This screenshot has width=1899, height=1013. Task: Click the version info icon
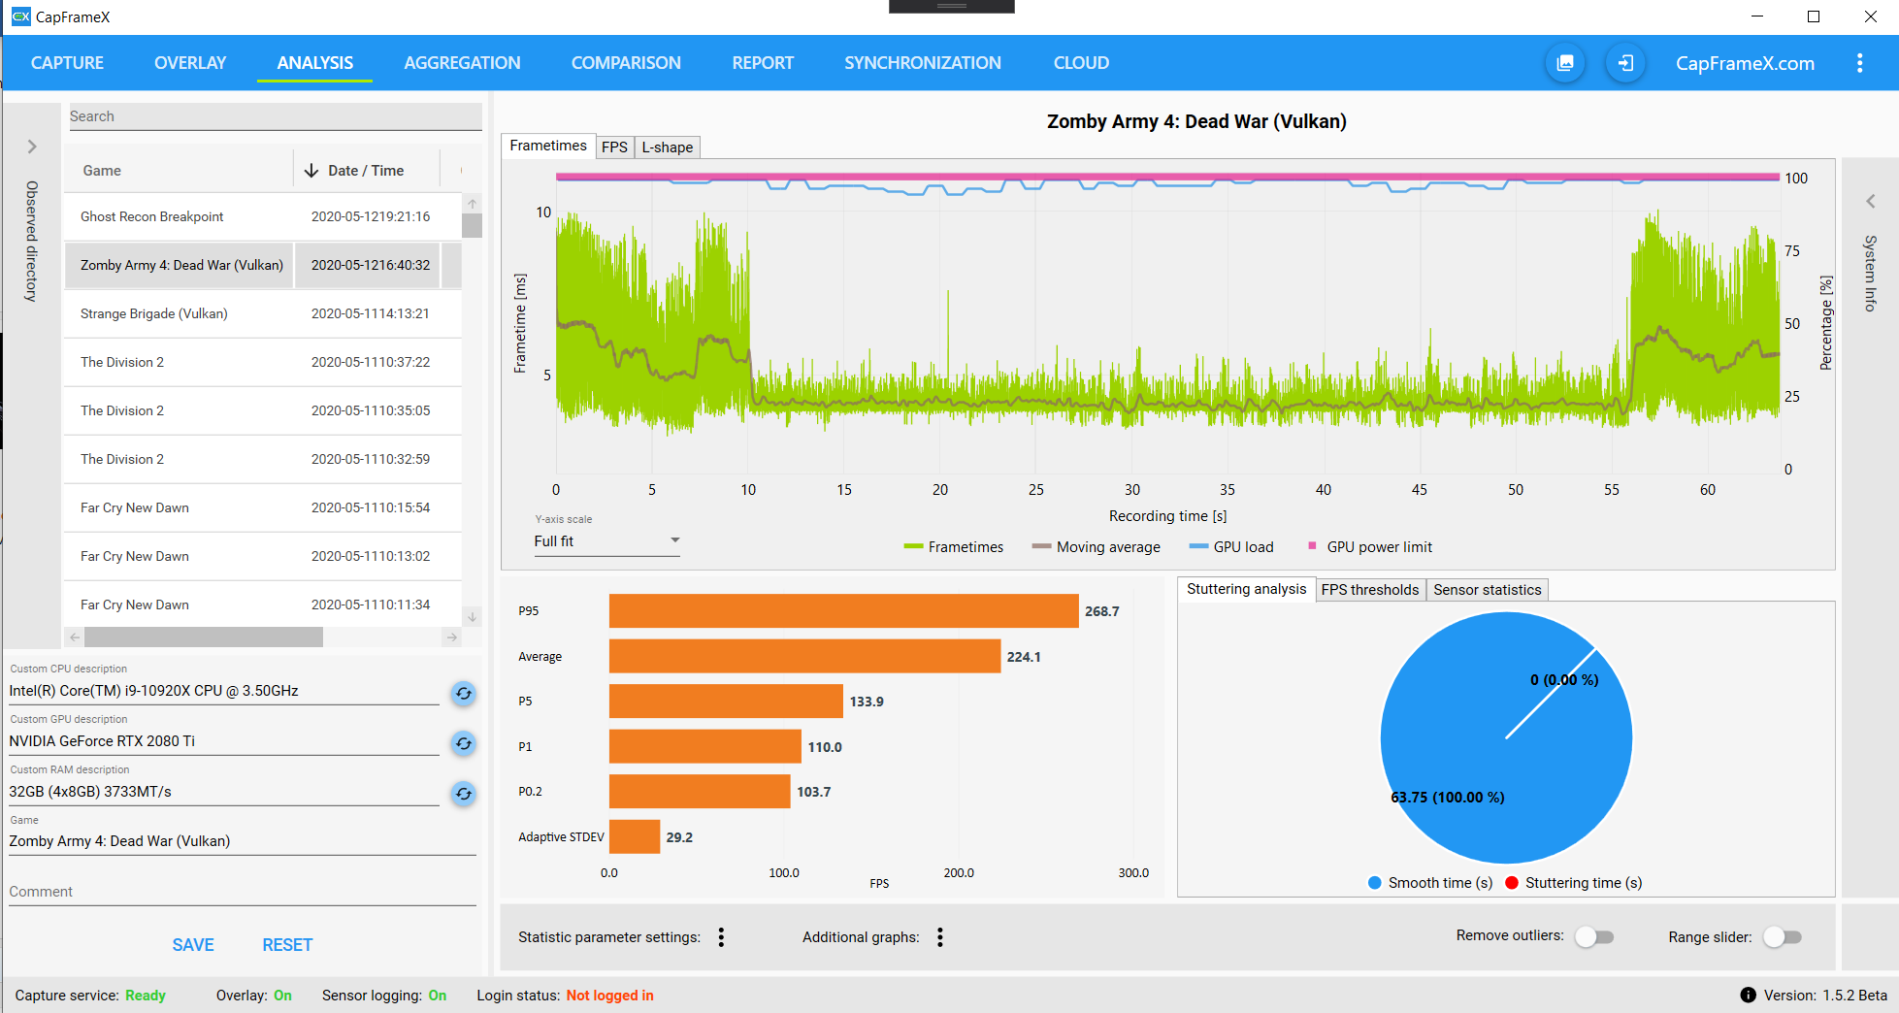click(x=1748, y=995)
